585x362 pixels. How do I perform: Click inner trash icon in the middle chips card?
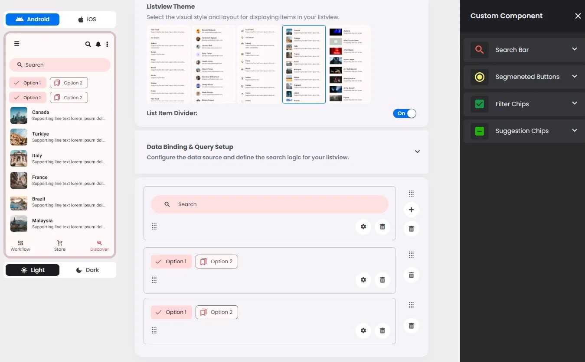tap(382, 280)
